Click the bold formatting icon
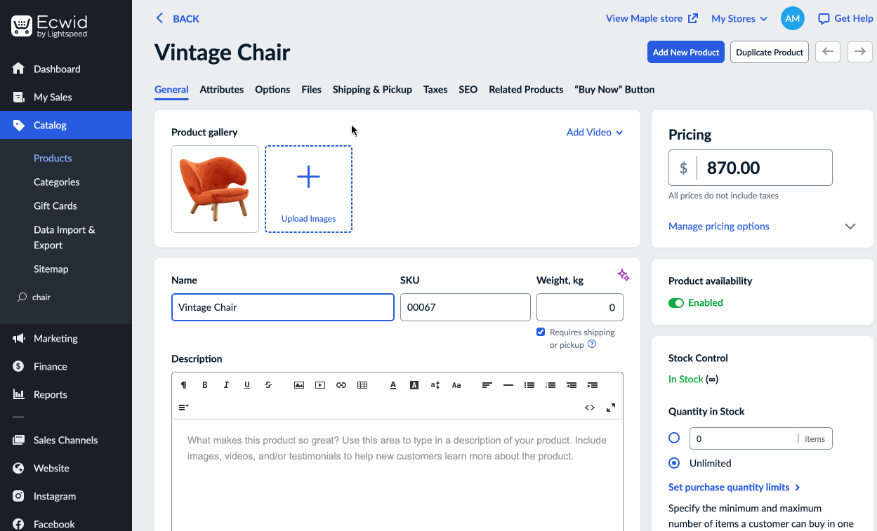The width and height of the screenshot is (877, 531). (x=205, y=385)
